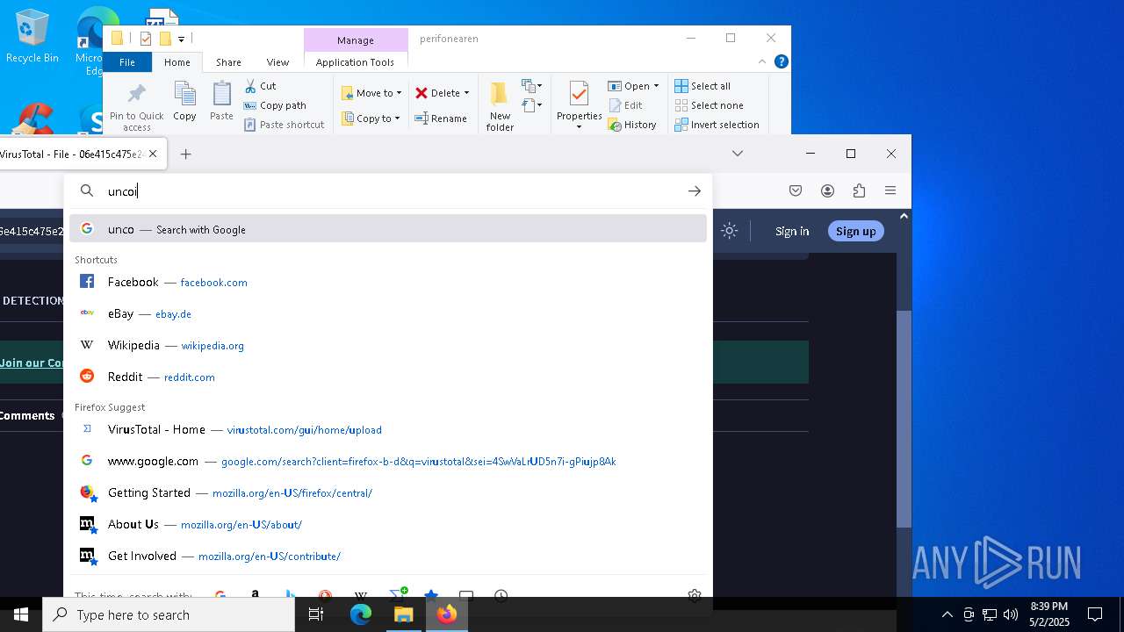The image size is (1124, 632).
Task: Create a New folder from the ribbon
Action: coord(500,106)
